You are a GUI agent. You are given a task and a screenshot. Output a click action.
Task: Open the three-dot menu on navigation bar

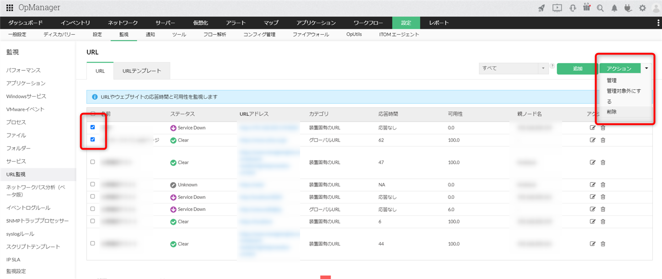(658, 23)
